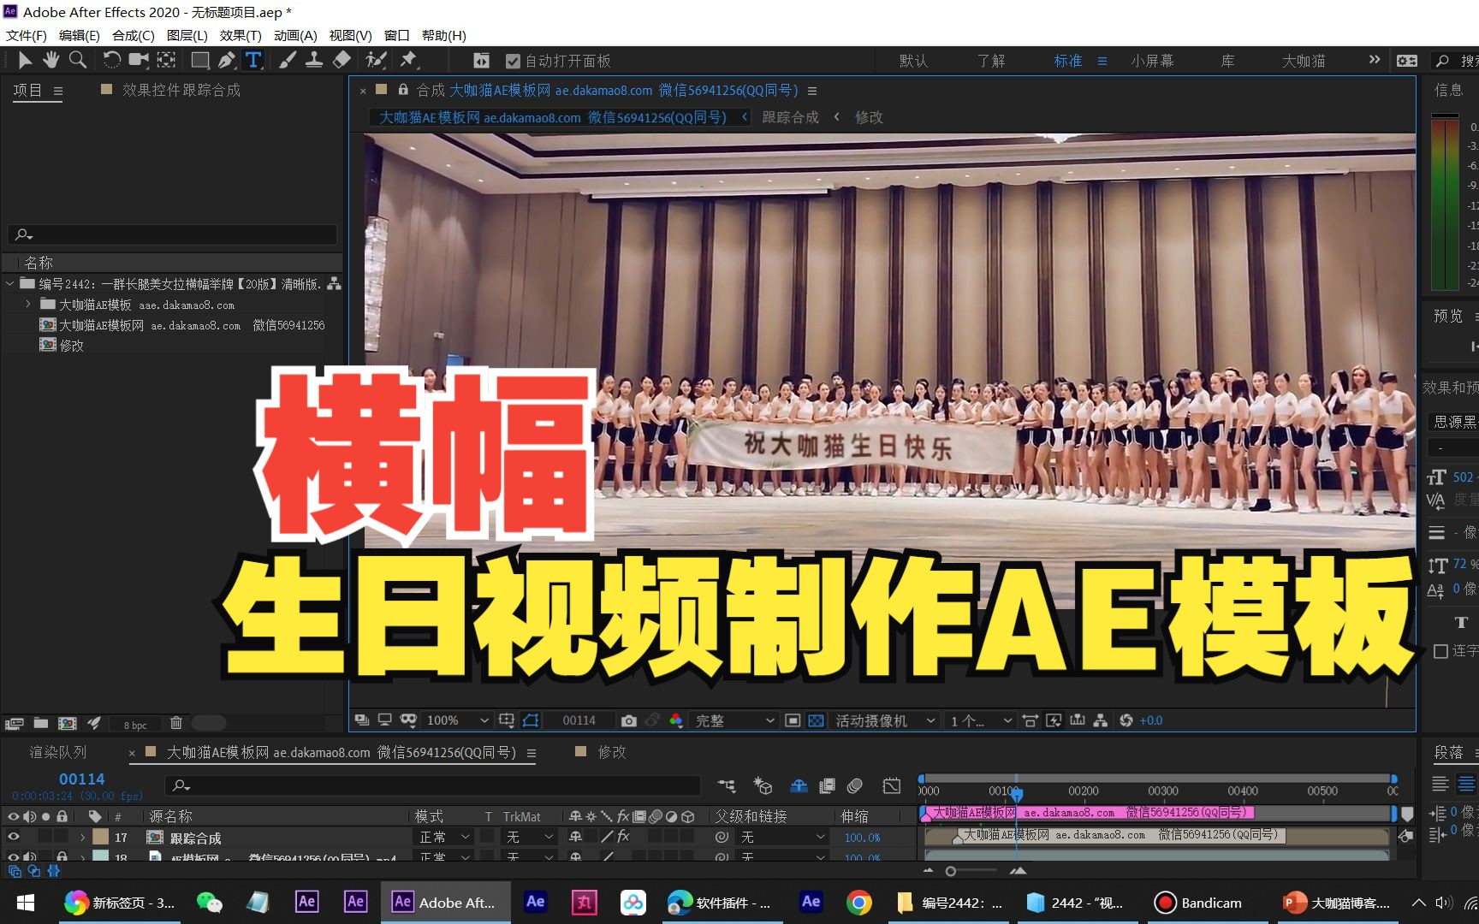Open the 修改 timeline tab
The image size is (1479, 924).
click(611, 752)
